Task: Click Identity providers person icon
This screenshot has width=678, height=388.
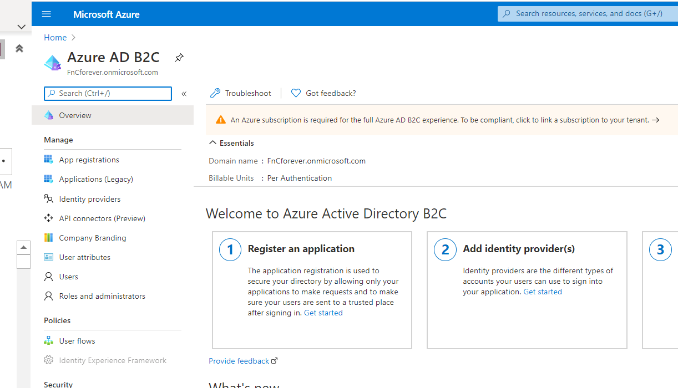Action: pyautogui.click(x=49, y=199)
